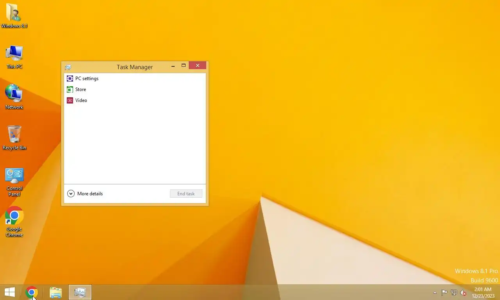The height and width of the screenshot is (300, 500).
Task: Select the PC settings app icon
Action: pos(70,79)
